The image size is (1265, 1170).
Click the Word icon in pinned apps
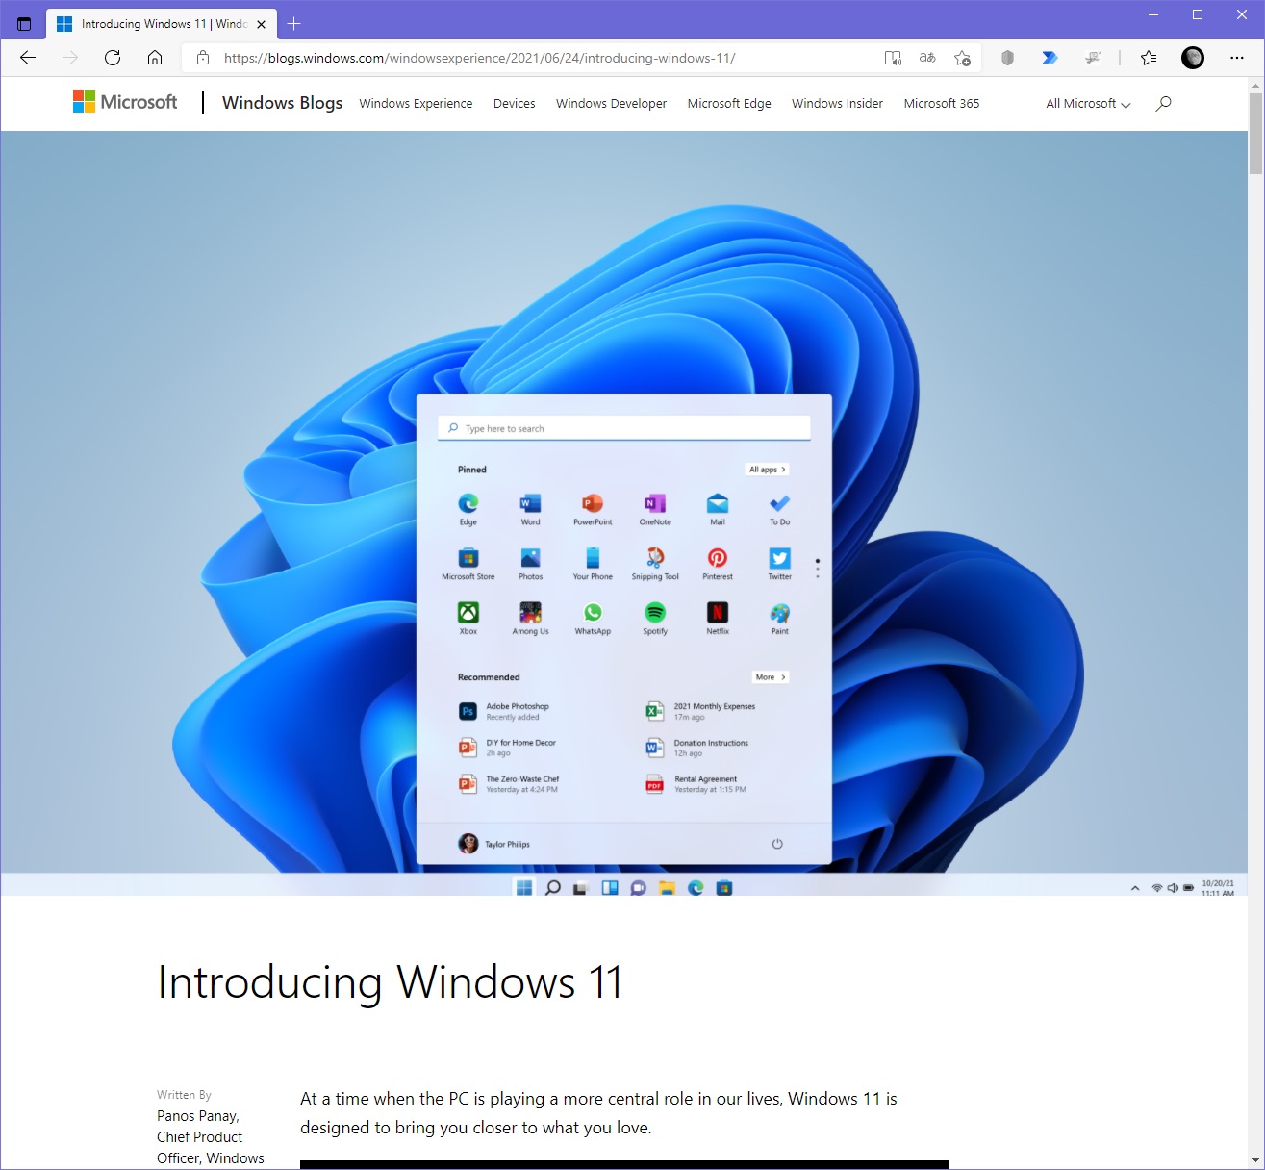(530, 503)
